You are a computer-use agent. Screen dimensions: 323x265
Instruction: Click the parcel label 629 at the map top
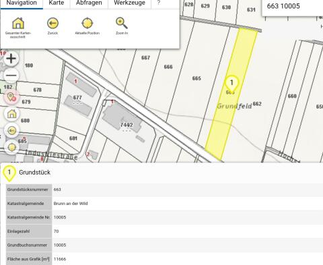click(x=205, y=6)
